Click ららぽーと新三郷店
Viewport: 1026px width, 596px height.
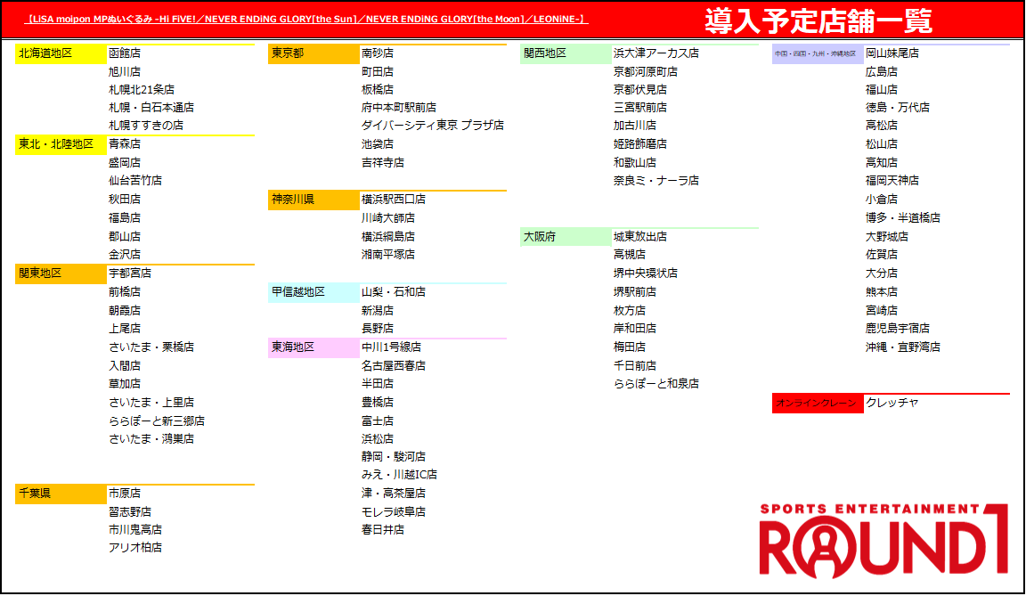[157, 420]
